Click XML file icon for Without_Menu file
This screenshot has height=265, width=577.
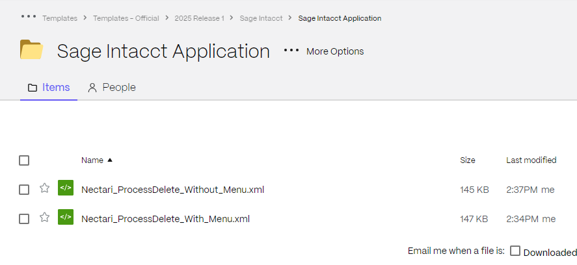[66, 188]
